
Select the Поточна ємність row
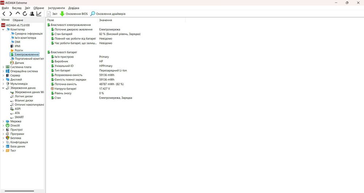point(87,84)
